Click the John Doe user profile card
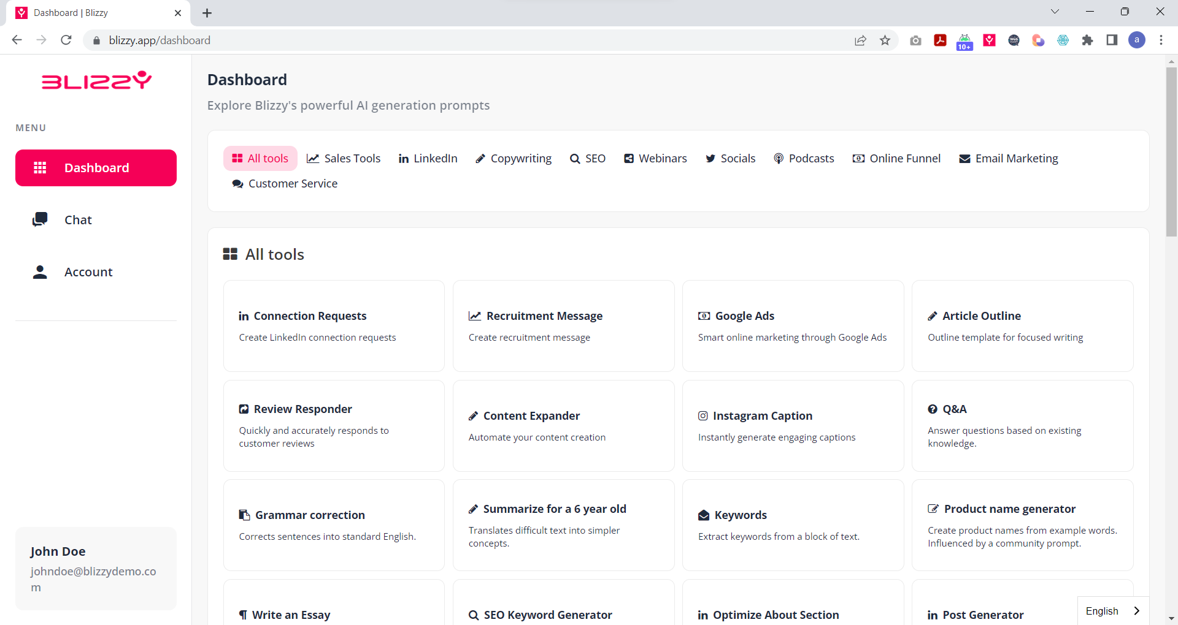 (x=96, y=569)
